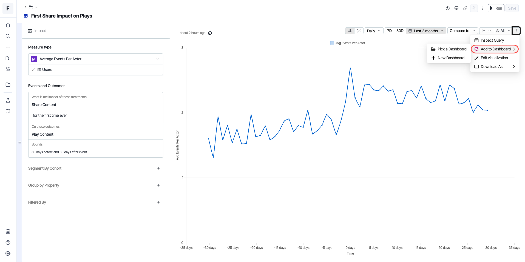Open the data sources database icon
The height and width of the screenshot is (262, 525).
(x=8, y=232)
